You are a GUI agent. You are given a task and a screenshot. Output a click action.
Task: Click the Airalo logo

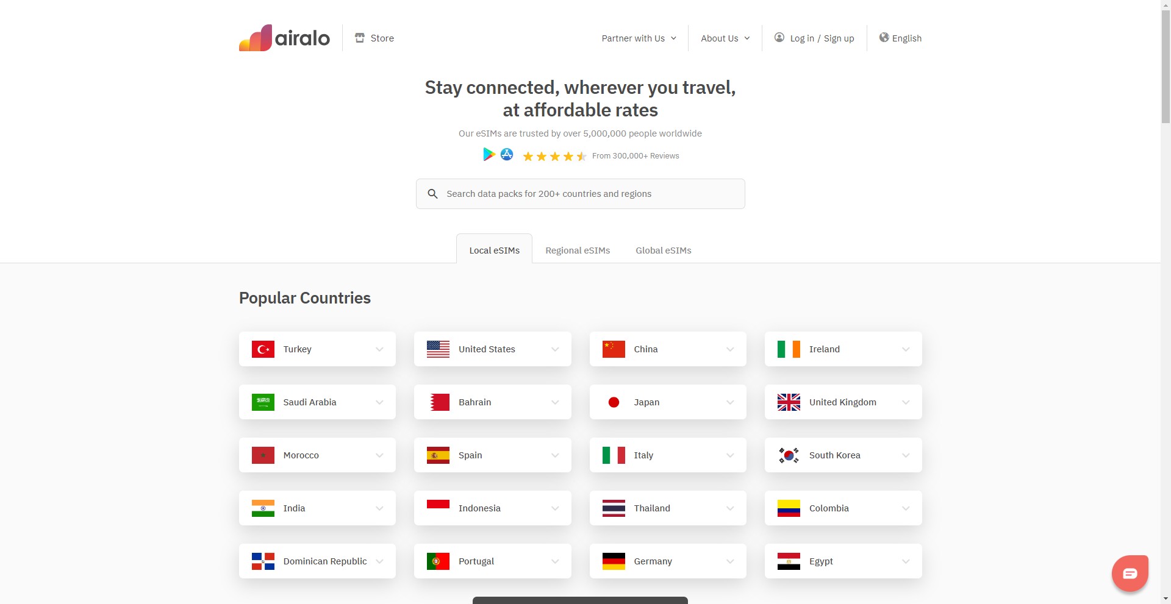pos(284,38)
